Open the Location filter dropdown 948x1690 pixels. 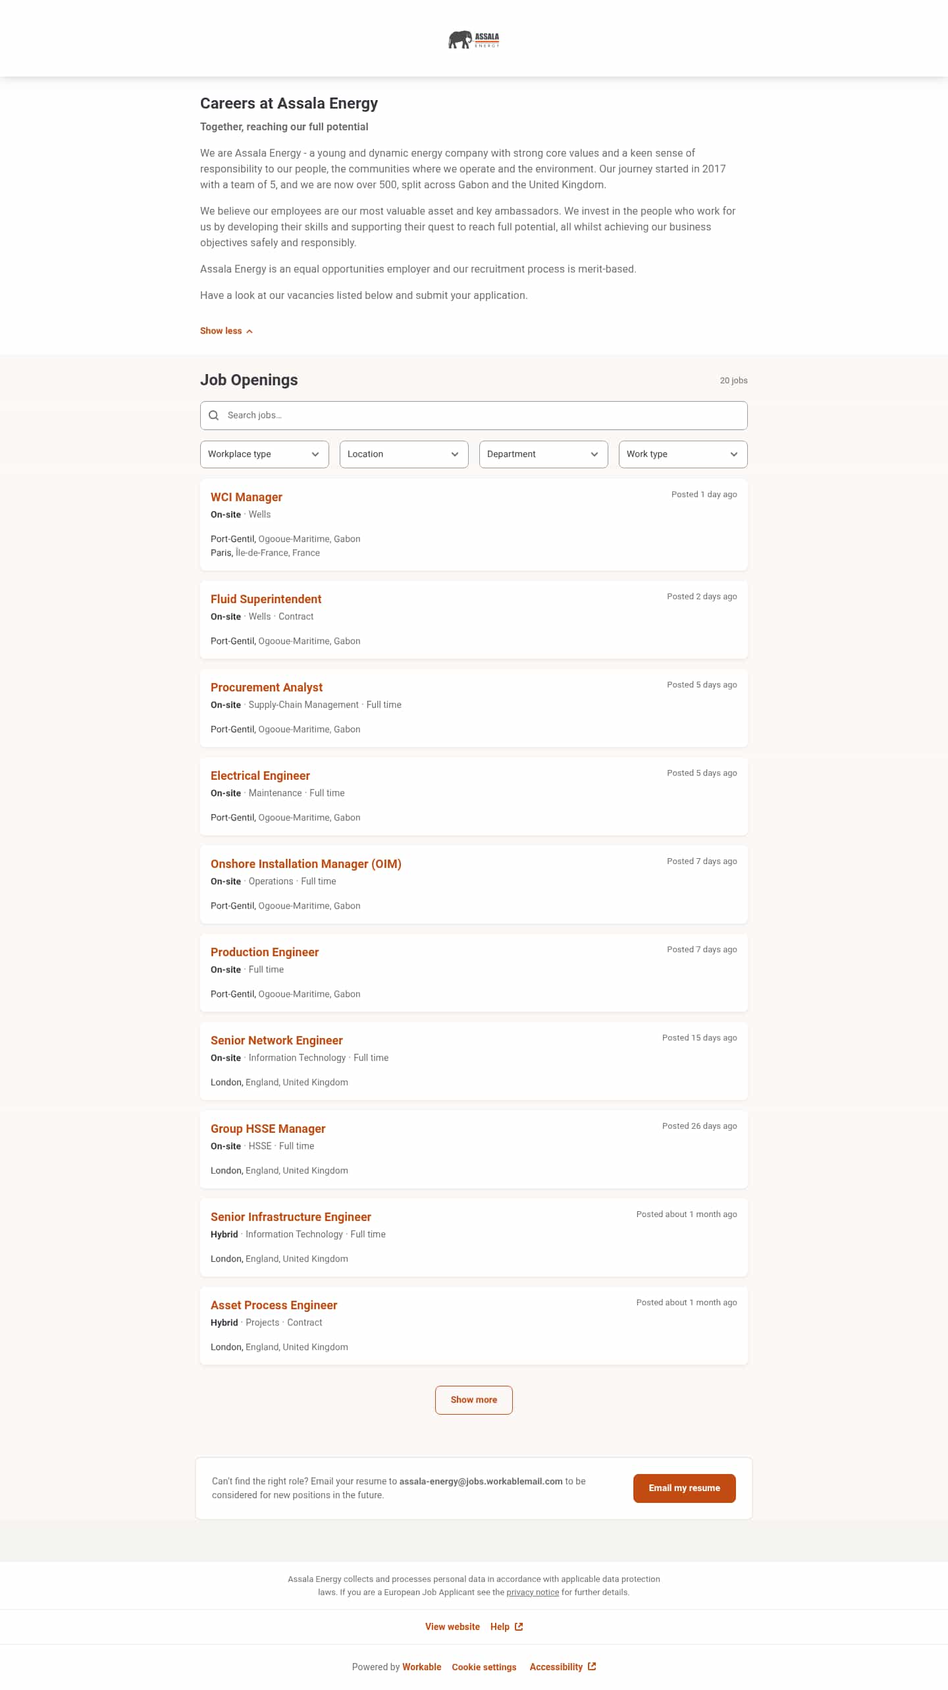tap(403, 454)
